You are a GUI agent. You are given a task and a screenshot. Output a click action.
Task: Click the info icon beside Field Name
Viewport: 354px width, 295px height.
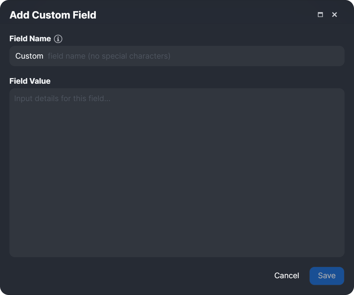(58, 39)
